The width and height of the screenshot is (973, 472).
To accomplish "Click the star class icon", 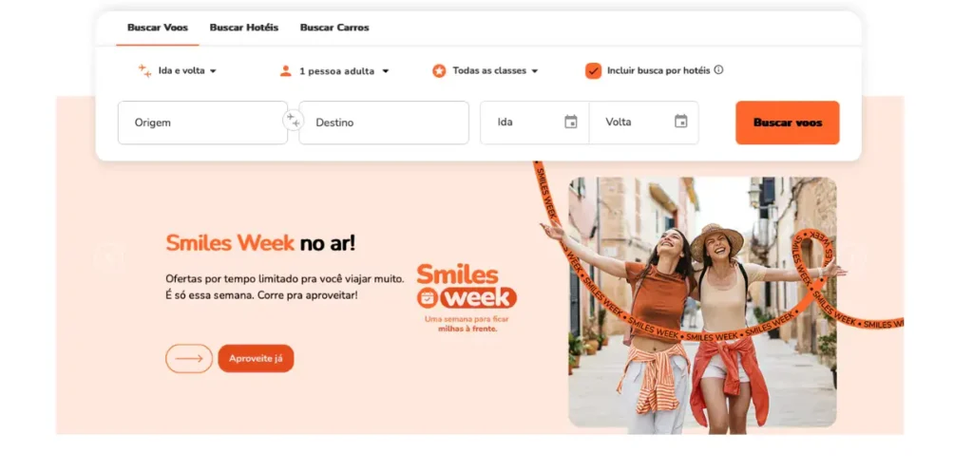I will pyautogui.click(x=439, y=70).
